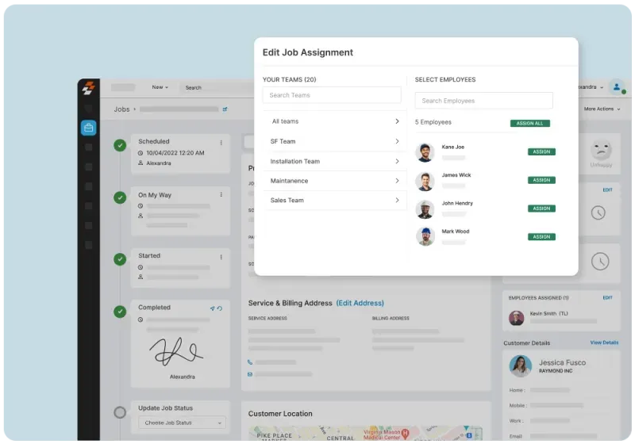
Task: Click the Search Teams input field
Action: pyautogui.click(x=332, y=95)
